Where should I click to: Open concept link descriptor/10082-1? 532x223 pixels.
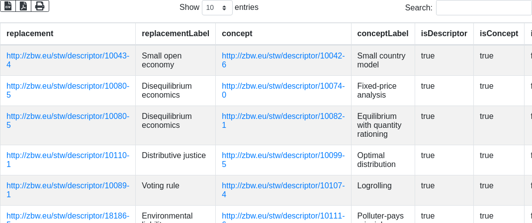click(283, 116)
